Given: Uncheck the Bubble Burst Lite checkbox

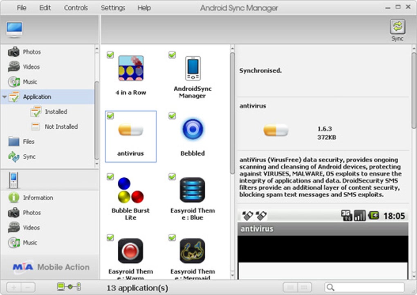Looking at the screenshot, I should pos(110,177).
